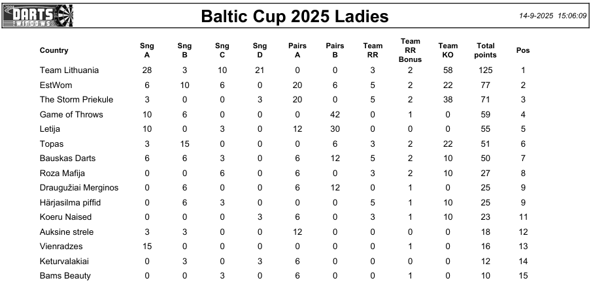Select the Team Lithuania row name
Image resolution: width=591 pixels, height=287 pixels.
coord(69,70)
